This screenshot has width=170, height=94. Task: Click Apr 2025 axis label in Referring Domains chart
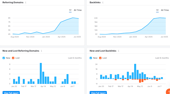coord(61,37)
